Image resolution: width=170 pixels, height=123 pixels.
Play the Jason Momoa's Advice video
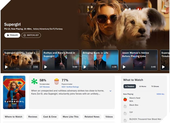[124, 67]
